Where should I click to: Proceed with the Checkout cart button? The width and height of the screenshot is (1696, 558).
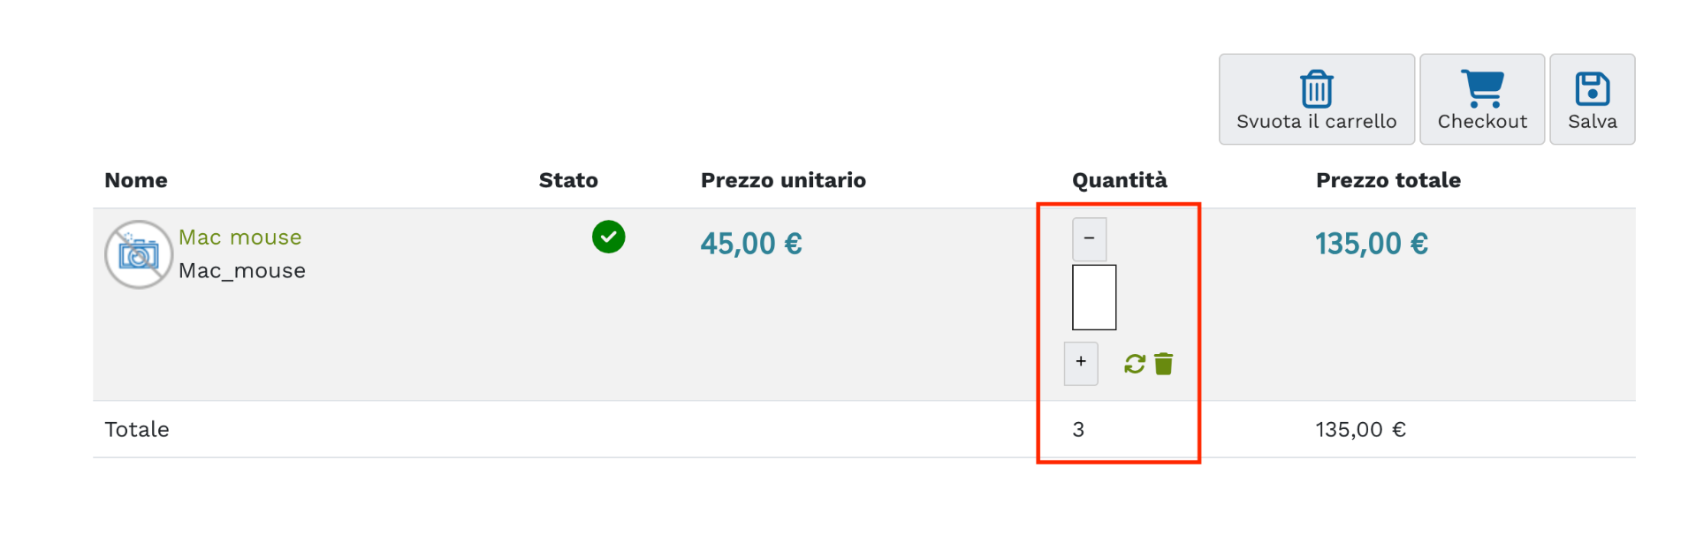(1481, 99)
